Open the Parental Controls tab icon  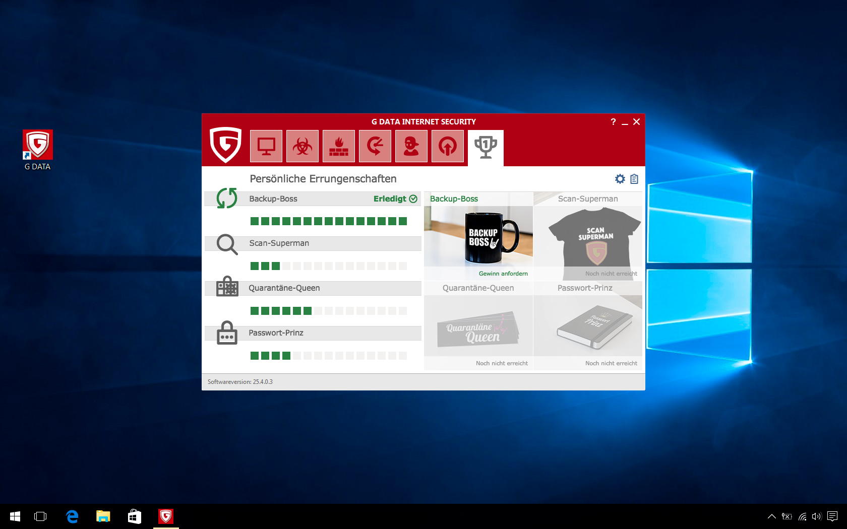coord(411,146)
